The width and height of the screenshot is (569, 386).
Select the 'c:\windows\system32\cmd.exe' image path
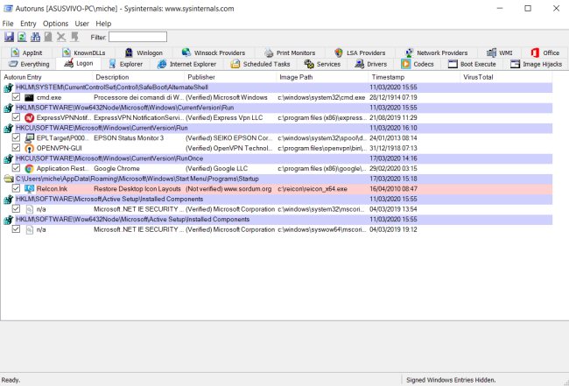(321, 97)
